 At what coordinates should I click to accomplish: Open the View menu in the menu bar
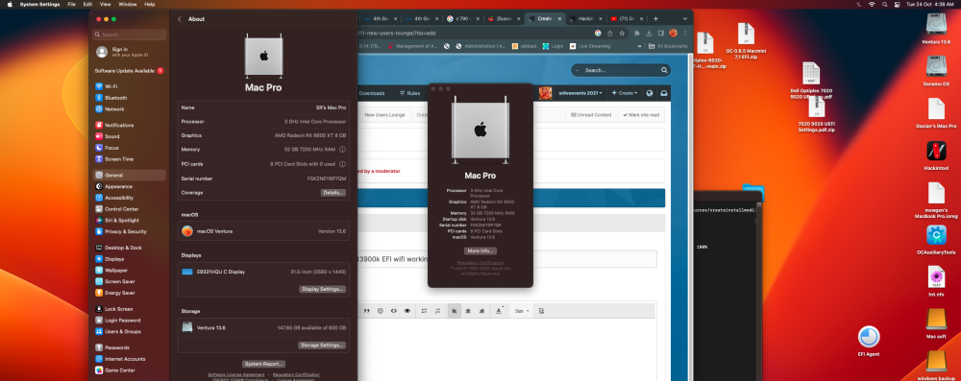coord(105,4)
